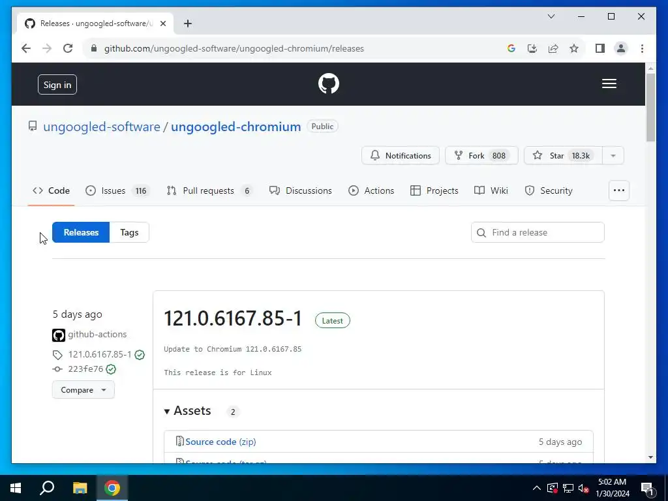Select the Releases toggle button
This screenshot has height=501, width=668.
(81, 232)
